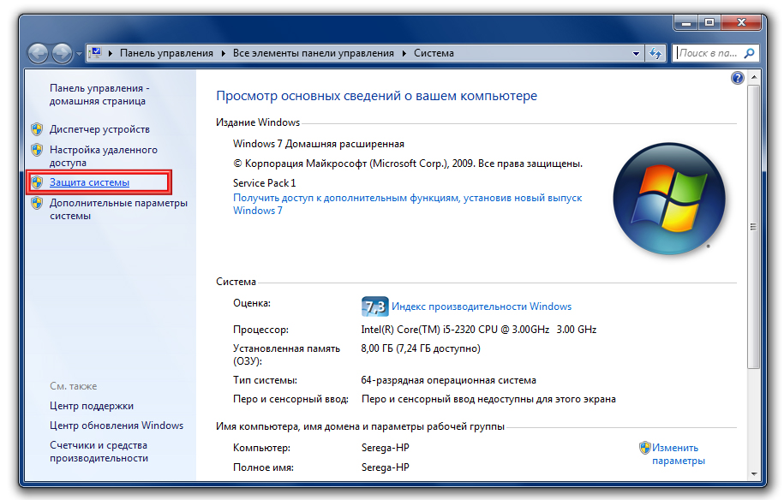
Task: Click shield icon beside Изменить параметры
Action: (644, 448)
